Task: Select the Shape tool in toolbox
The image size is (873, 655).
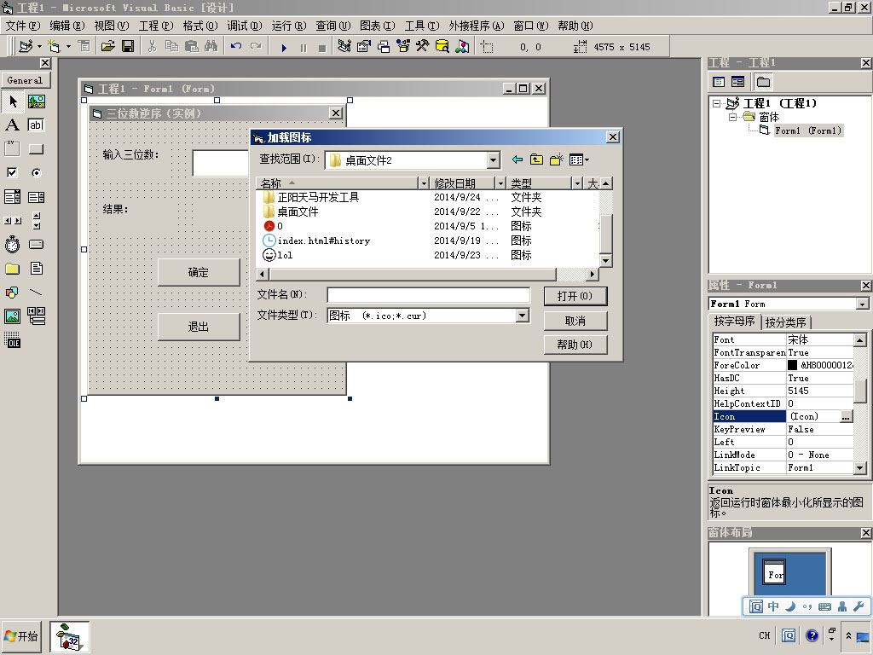Action: [x=12, y=293]
